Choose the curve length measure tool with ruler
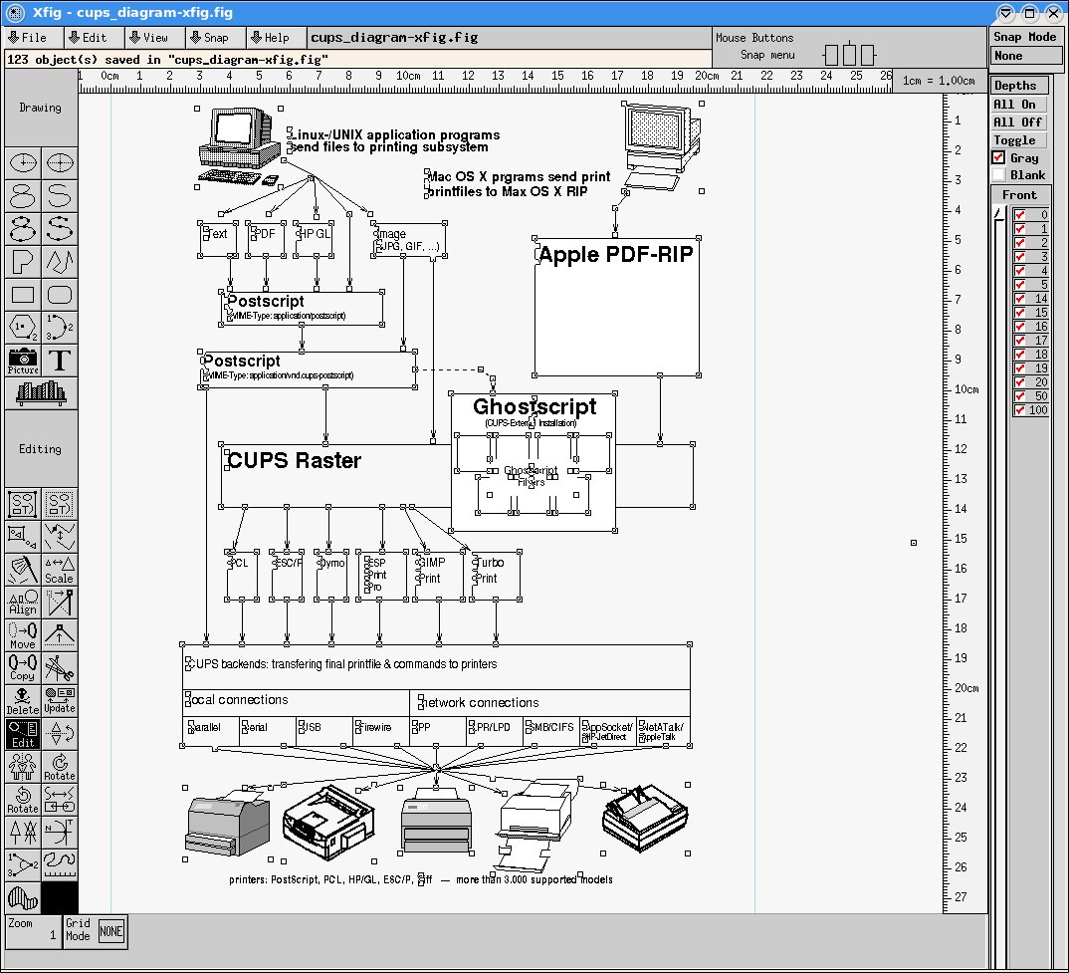 (60, 864)
